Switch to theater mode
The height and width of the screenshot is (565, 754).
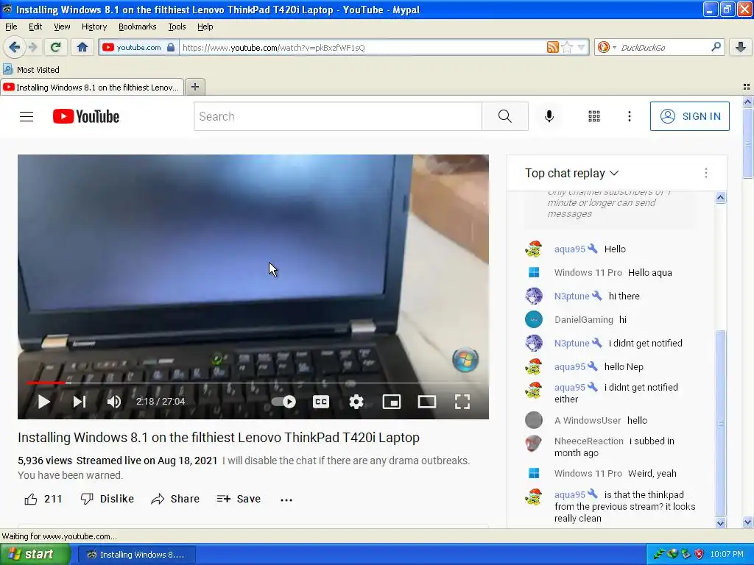point(426,402)
